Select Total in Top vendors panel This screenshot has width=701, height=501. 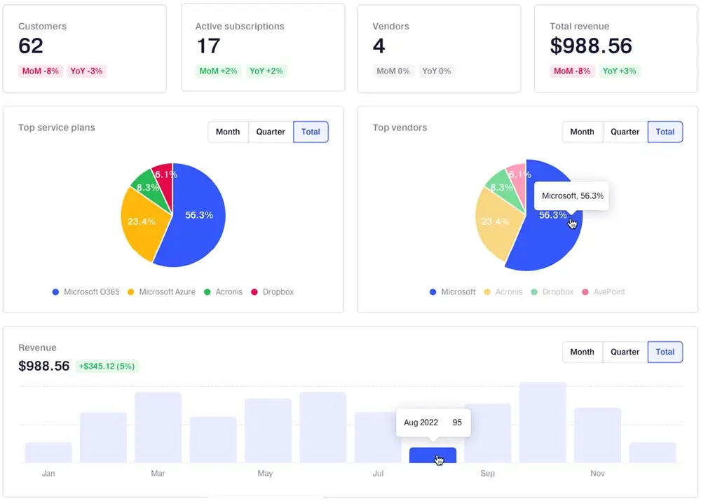tap(665, 132)
